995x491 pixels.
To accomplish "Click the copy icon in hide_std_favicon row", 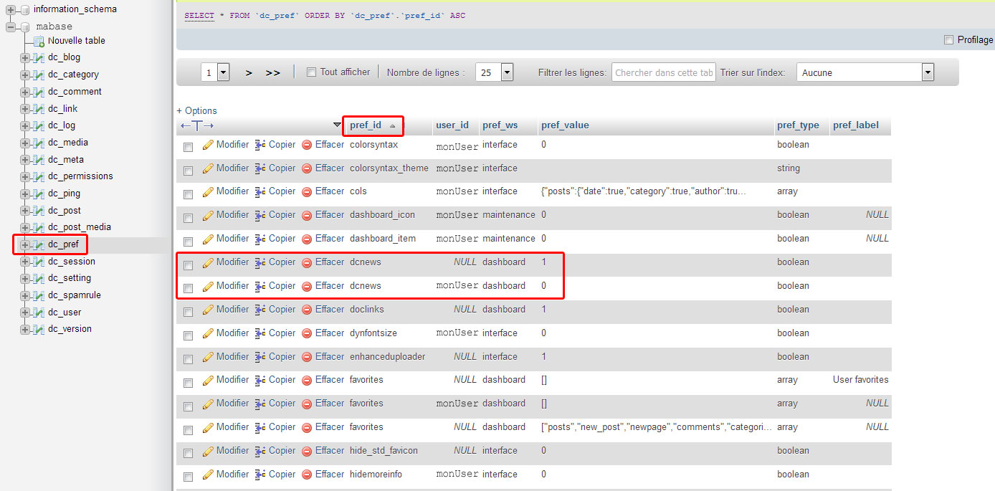I will [x=260, y=451].
